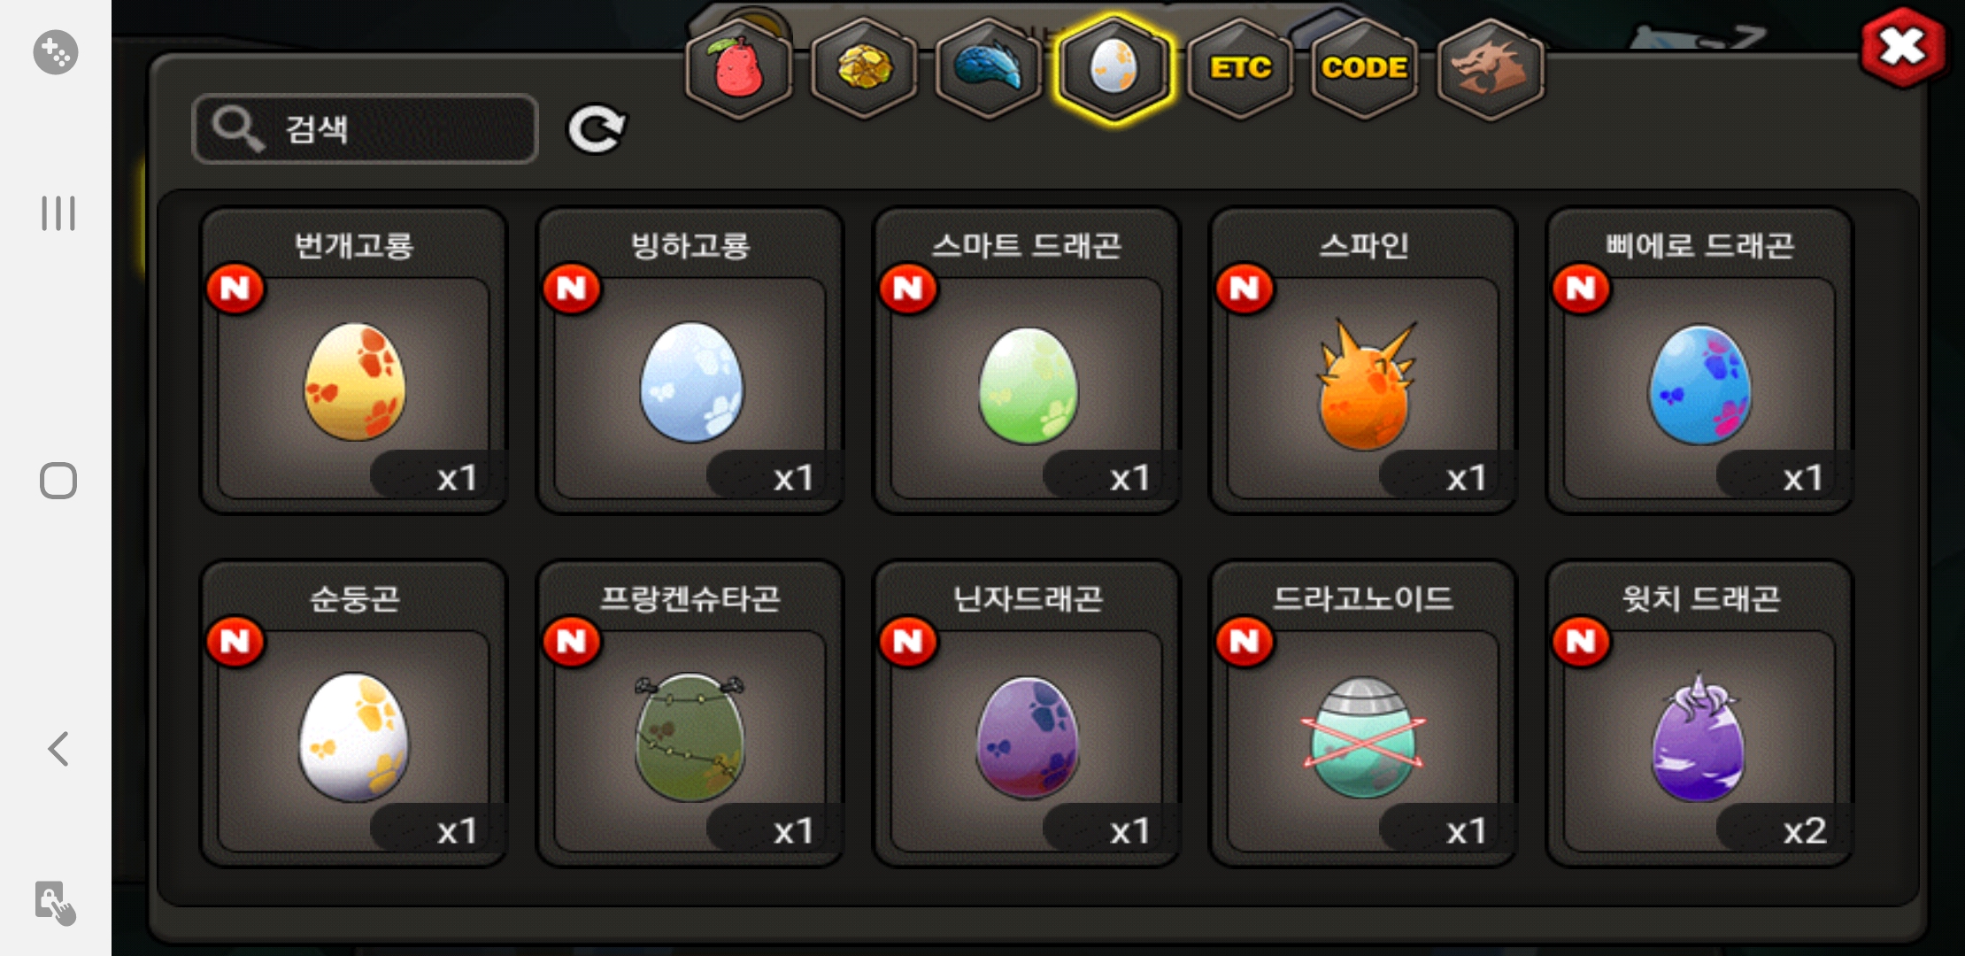The width and height of the screenshot is (1965, 956).
Task: Choose the white 순둥곤 egg
Action: click(x=354, y=713)
